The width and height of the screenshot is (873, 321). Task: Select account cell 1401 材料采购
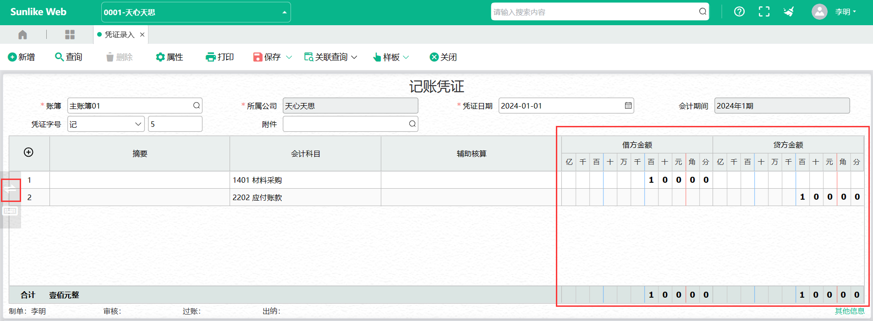(305, 180)
